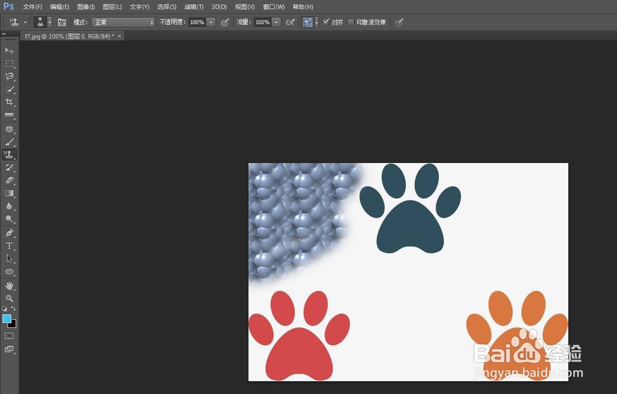Uncheck the 对齐 (Aligned) checkbox
The width and height of the screenshot is (617, 394).
point(326,22)
